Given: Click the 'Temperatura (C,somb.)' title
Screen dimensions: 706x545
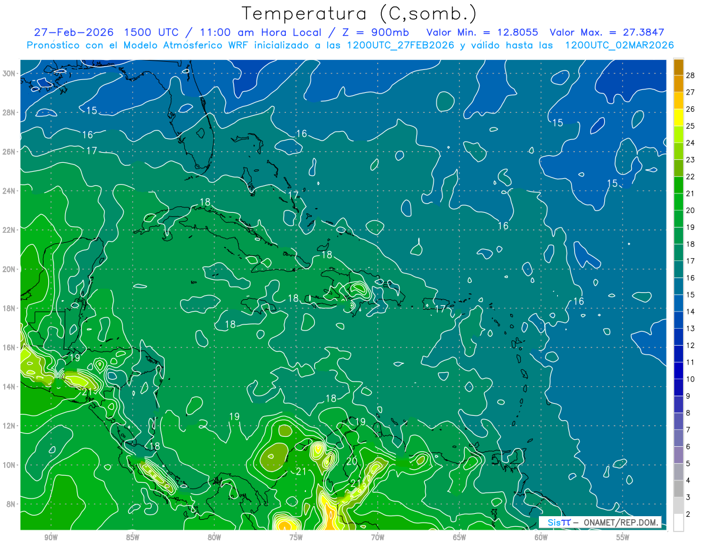Looking at the screenshot, I should coord(359,14).
